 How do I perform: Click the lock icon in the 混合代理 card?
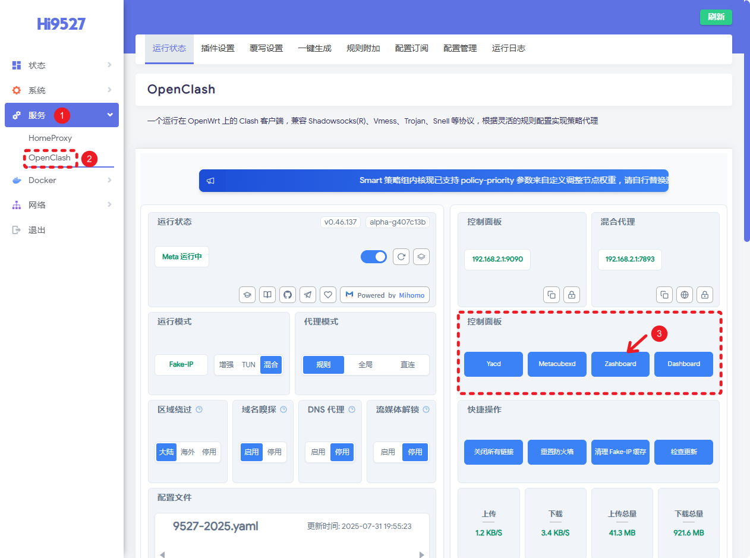click(x=705, y=295)
